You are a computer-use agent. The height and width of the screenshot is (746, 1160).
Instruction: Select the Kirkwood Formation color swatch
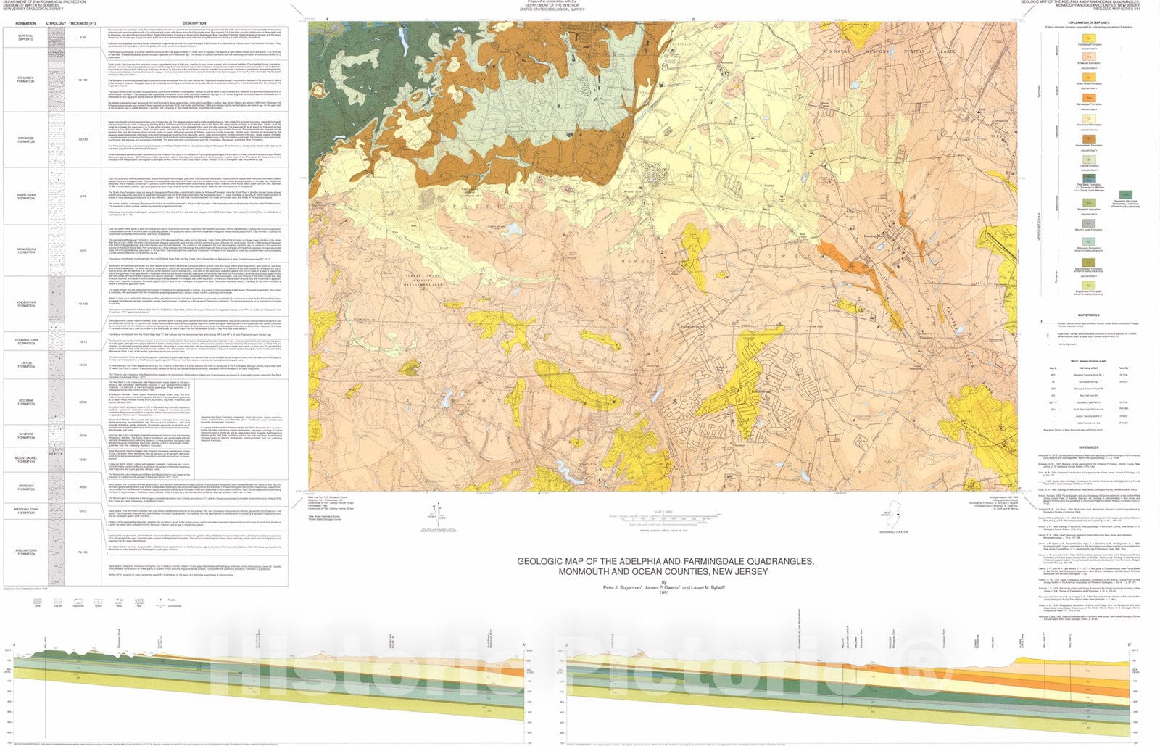(x=1089, y=57)
